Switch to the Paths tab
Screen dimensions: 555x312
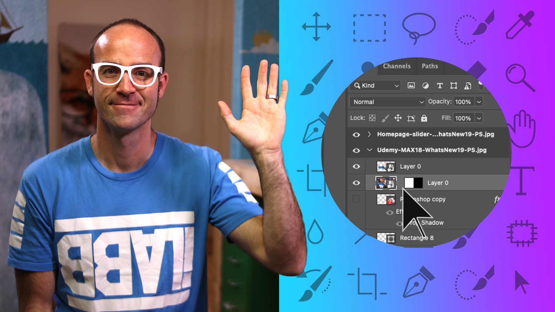click(430, 65)
